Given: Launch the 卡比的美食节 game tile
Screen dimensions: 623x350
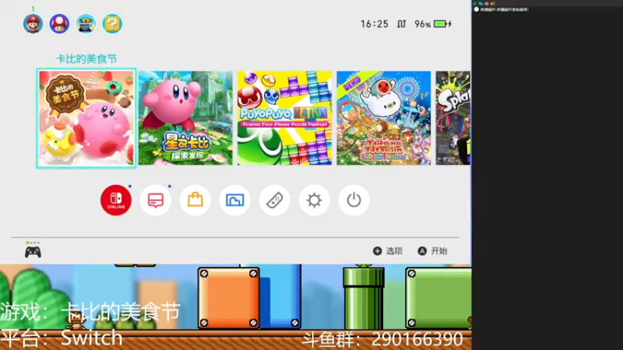Looking at the screenshot, I should 86,118.
